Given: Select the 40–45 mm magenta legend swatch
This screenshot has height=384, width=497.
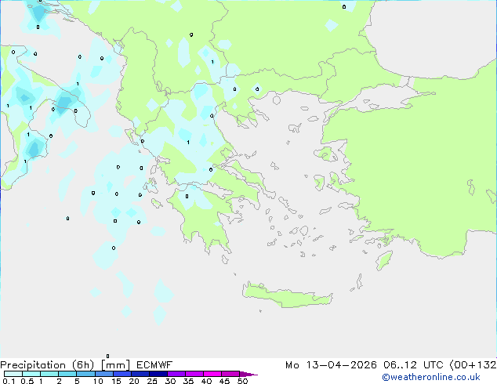Looking at the screenshot, I should 212,374.
